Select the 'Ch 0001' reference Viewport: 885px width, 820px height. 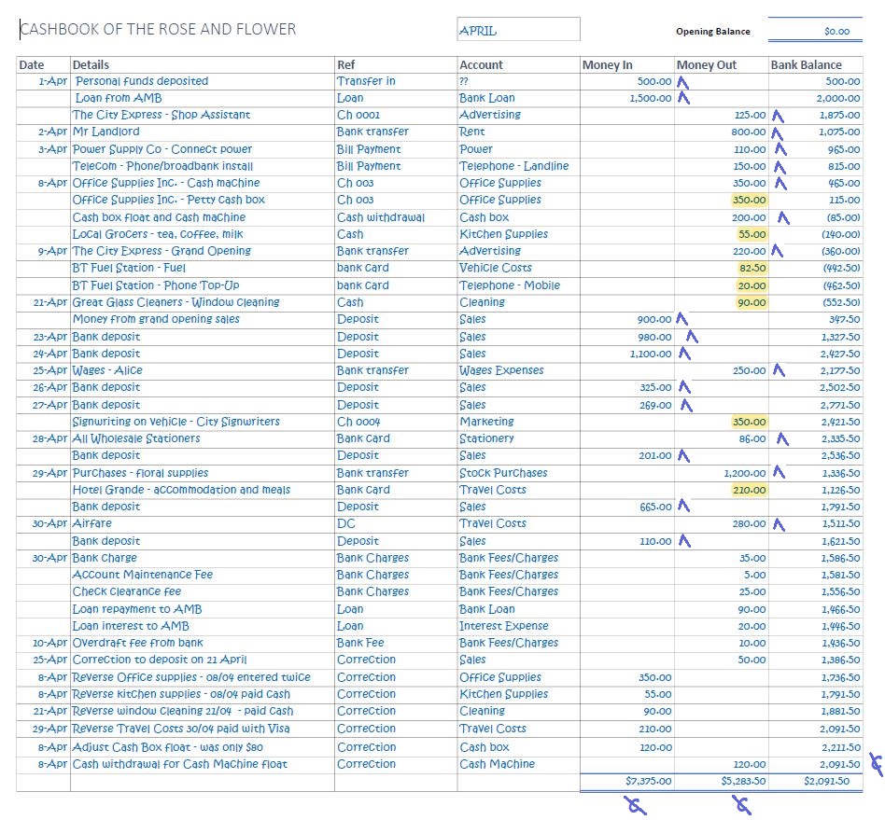click(x=358, y=115)
